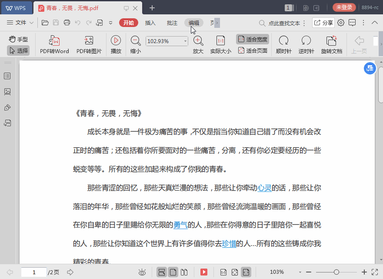The image size is (383, 279).
Task: Expand the 文件 menu arrow
Action: (31, 23)
